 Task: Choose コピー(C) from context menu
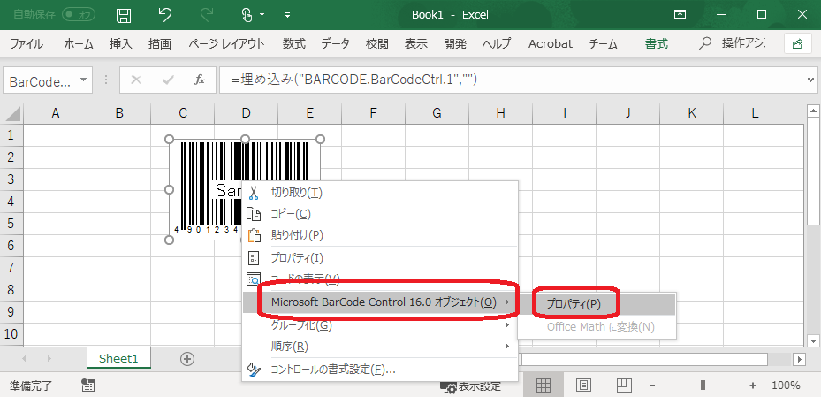(x=291, y=214)
